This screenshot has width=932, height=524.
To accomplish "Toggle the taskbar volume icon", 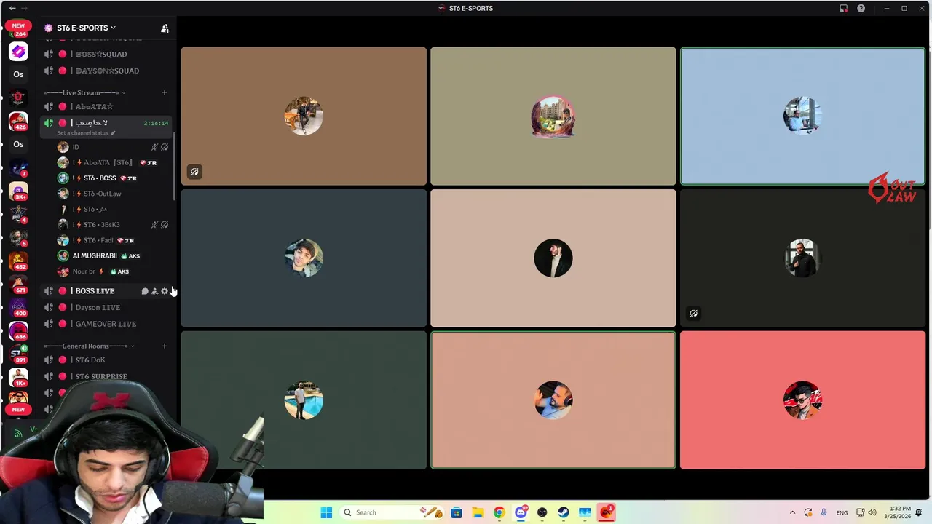I will click(x=872, y=512).
